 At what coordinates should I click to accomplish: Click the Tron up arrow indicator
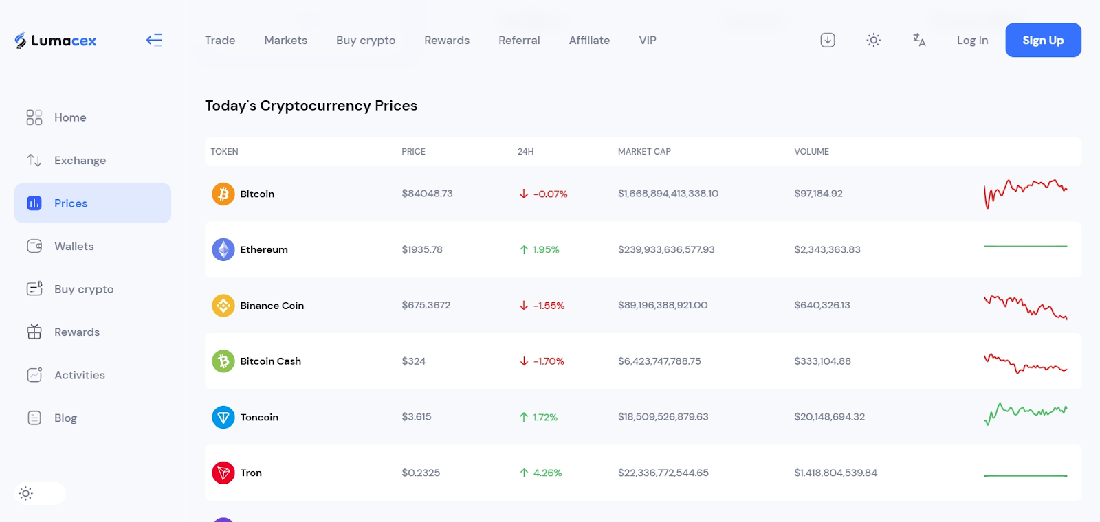click(x=524, y=473)
